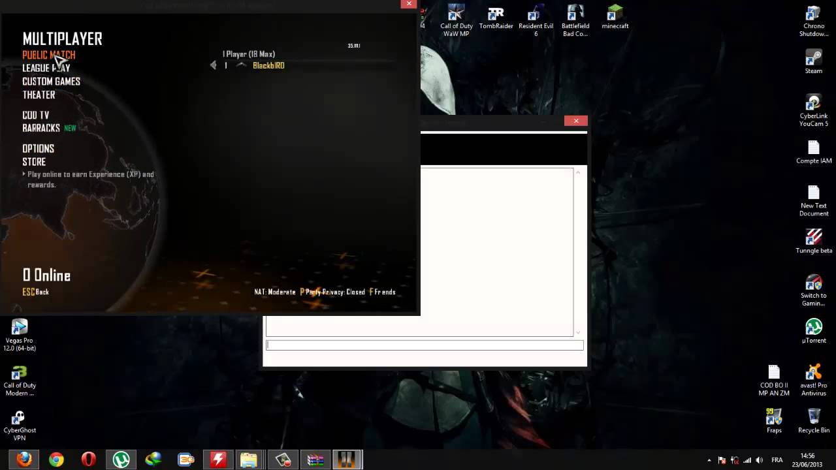Open Action Center flag tray icon

[722, 460]
